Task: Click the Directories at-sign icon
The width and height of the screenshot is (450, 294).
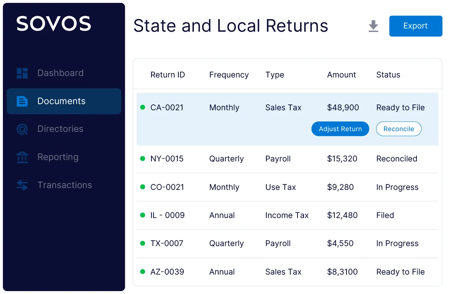Action: [22, 129]
